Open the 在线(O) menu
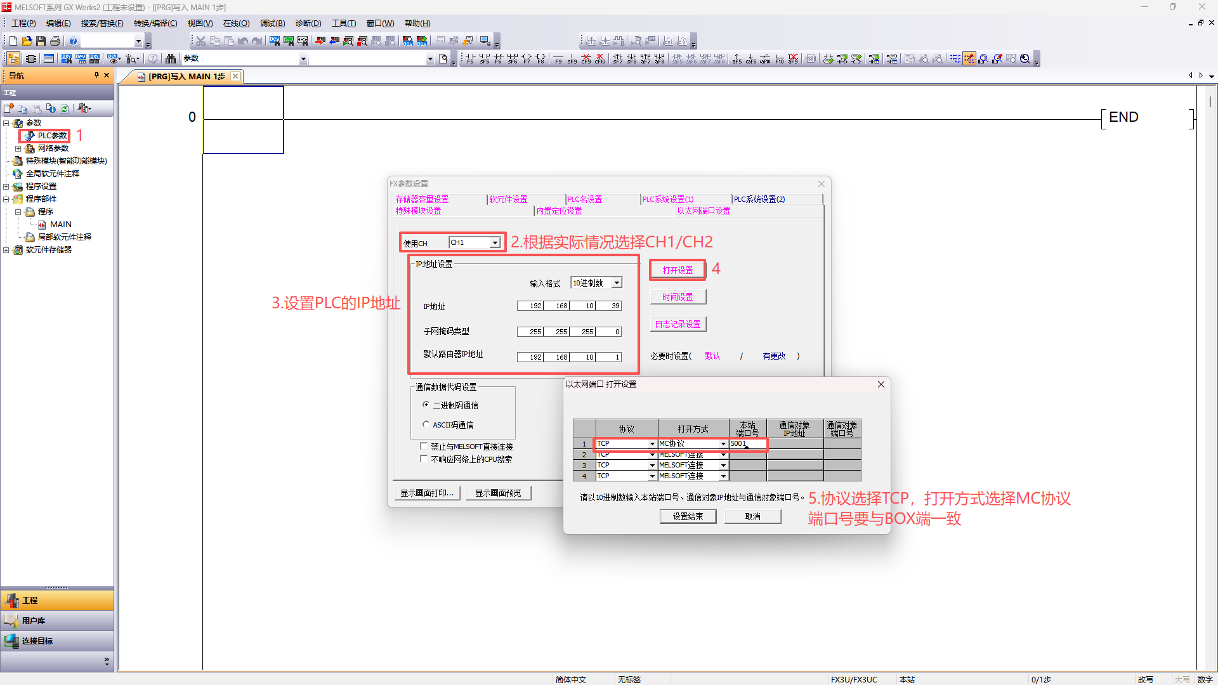The image size is (1218, 685). (x=236, y=23)
